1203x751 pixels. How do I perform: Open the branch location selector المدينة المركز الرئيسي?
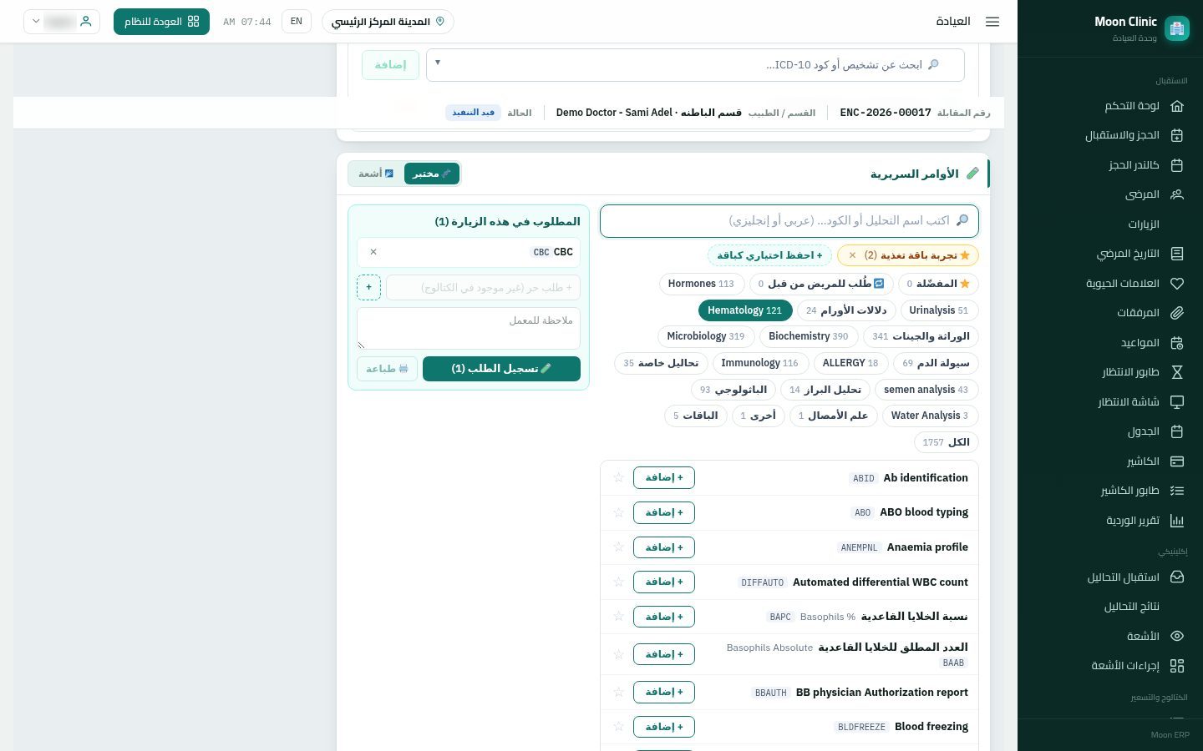tap(388, 22)
